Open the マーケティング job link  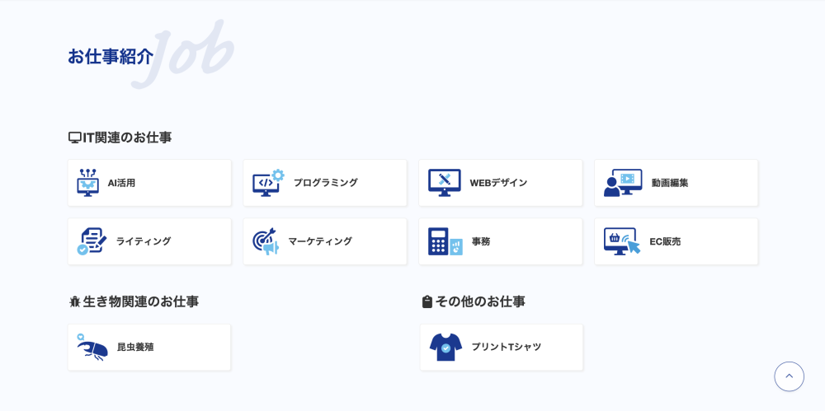tap(320, 241)
